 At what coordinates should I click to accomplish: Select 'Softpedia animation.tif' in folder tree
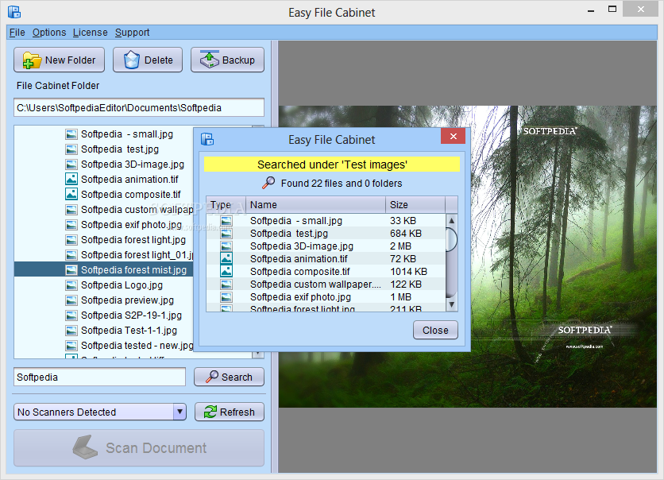(x=129, y=180)
